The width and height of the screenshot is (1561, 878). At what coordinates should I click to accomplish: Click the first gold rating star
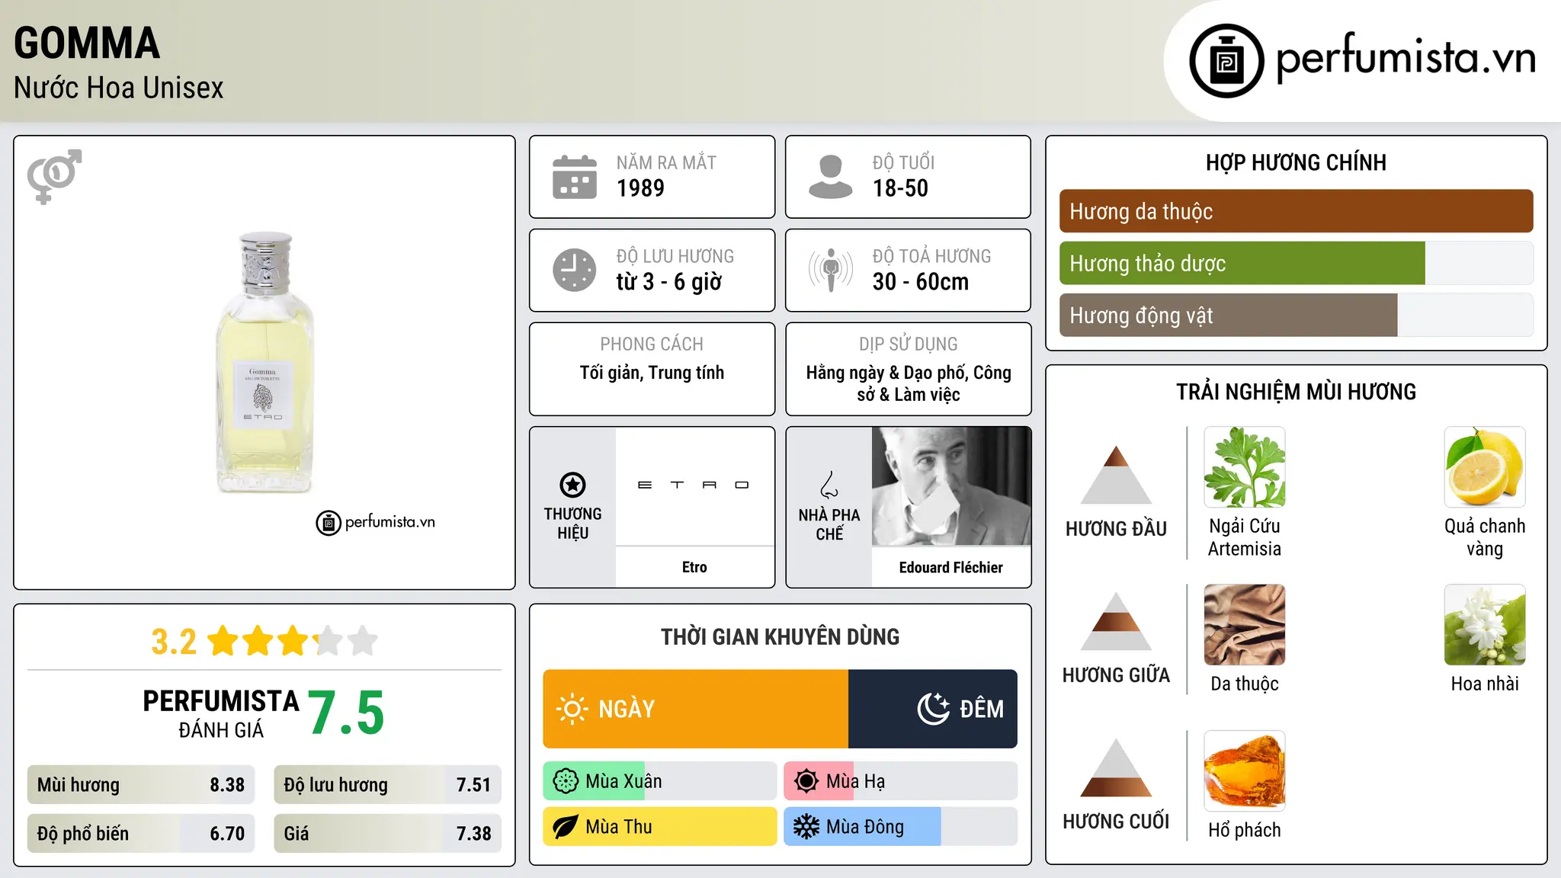(x=223, y=641)
